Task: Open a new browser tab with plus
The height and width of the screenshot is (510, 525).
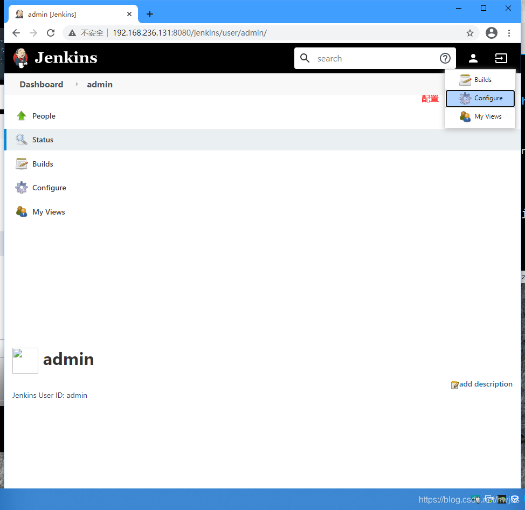Action: (150, 14)
